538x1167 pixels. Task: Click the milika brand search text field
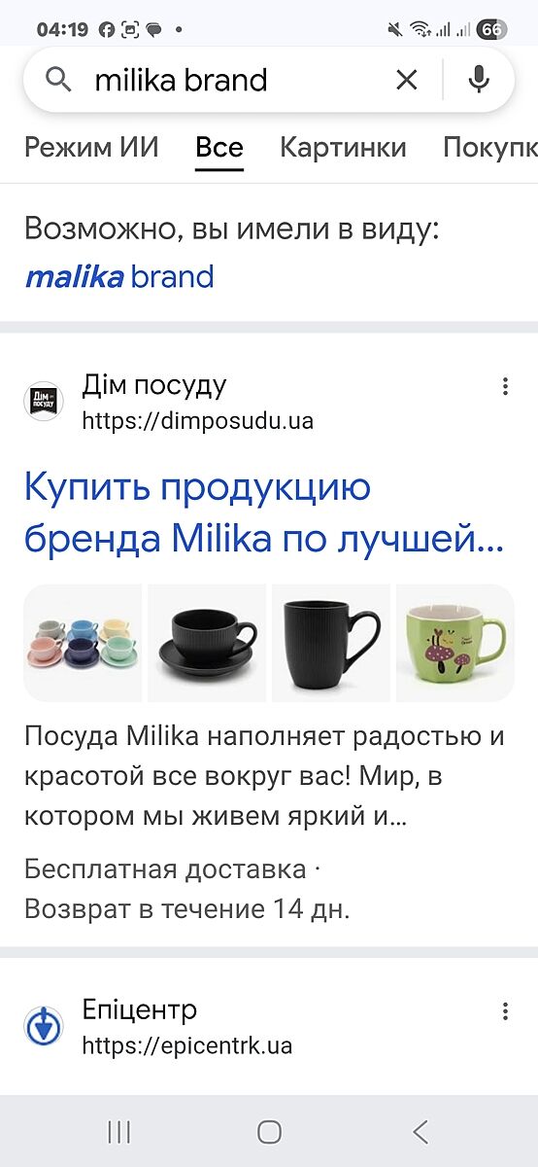[x=233, y=80]
